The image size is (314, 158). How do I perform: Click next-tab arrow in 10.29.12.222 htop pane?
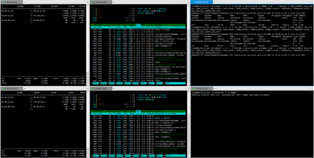click(x=184, y=89)
